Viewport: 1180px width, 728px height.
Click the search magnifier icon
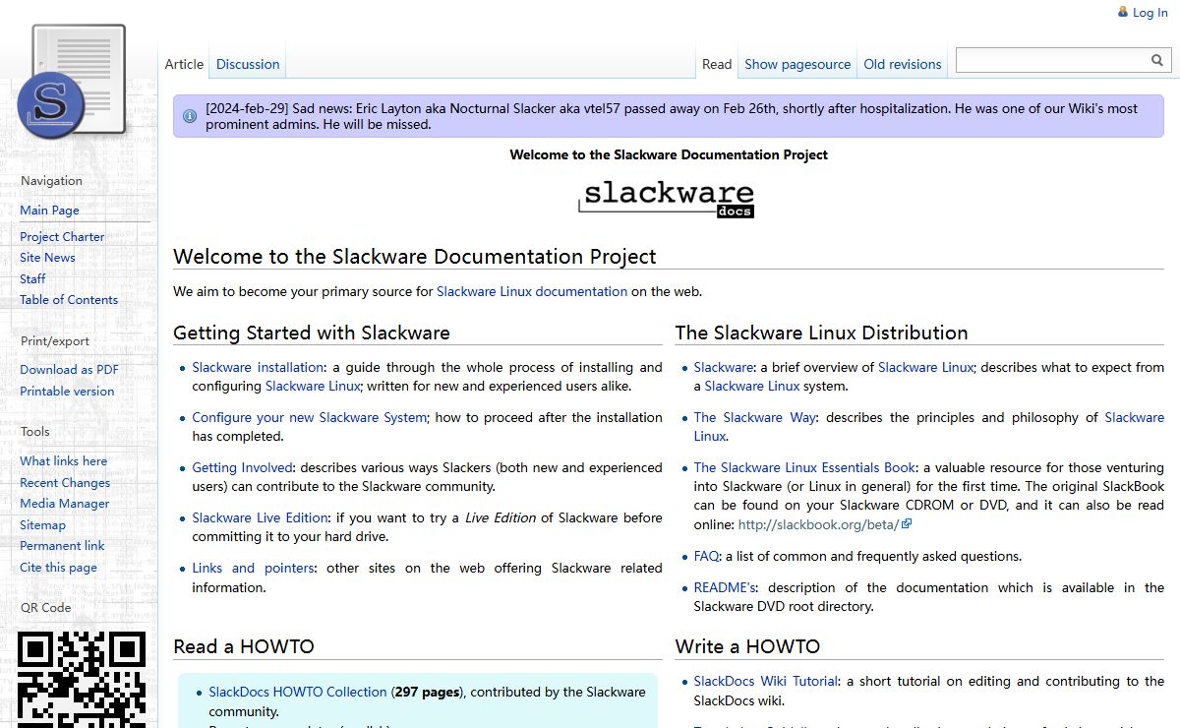[x=1157, y=61]
